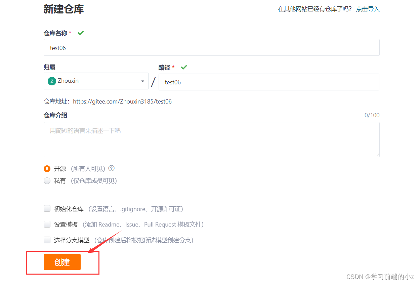Click the textarea resize grip icon
This screenshot has width=419, height=283.
pos(377,154)
